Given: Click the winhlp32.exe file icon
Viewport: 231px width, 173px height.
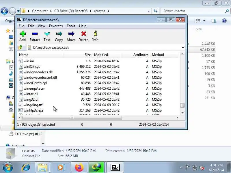Looking at the screenshot, I should [21, 110].
